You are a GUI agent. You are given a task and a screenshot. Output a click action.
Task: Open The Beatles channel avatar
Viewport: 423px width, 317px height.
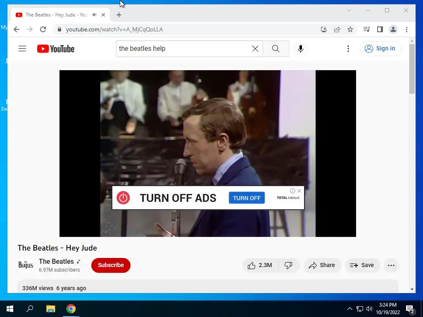[x=26, y=265]
